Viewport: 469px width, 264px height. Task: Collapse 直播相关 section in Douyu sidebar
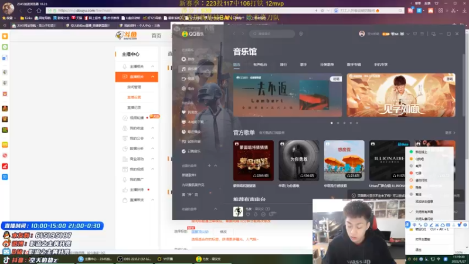(x=153, y=77)
